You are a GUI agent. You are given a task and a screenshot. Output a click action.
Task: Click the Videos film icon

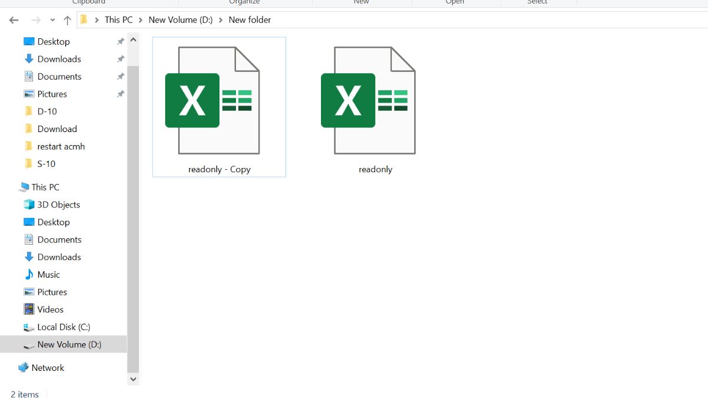point(29,309)
